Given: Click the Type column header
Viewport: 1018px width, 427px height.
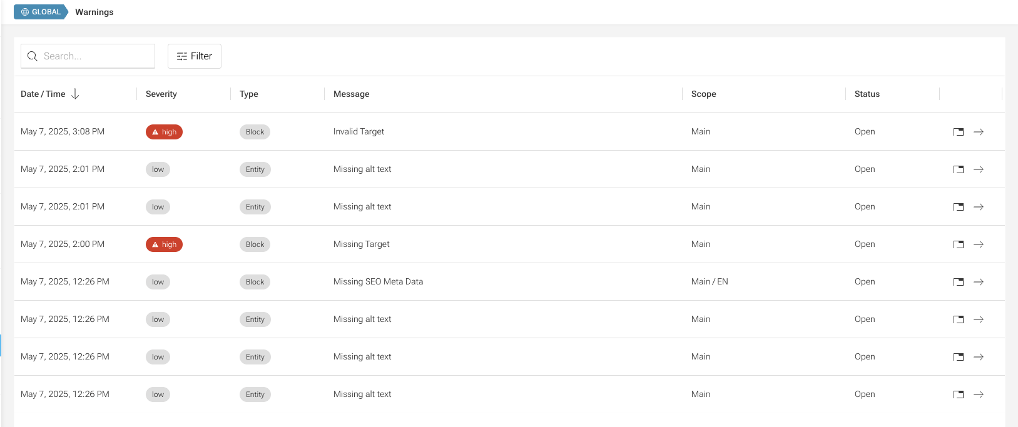Looking at the screenshot, I should point(248,94).
